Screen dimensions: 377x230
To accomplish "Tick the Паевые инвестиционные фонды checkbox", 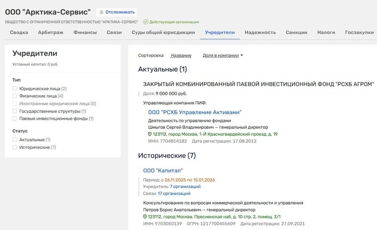I will click(x=14, y=118).
